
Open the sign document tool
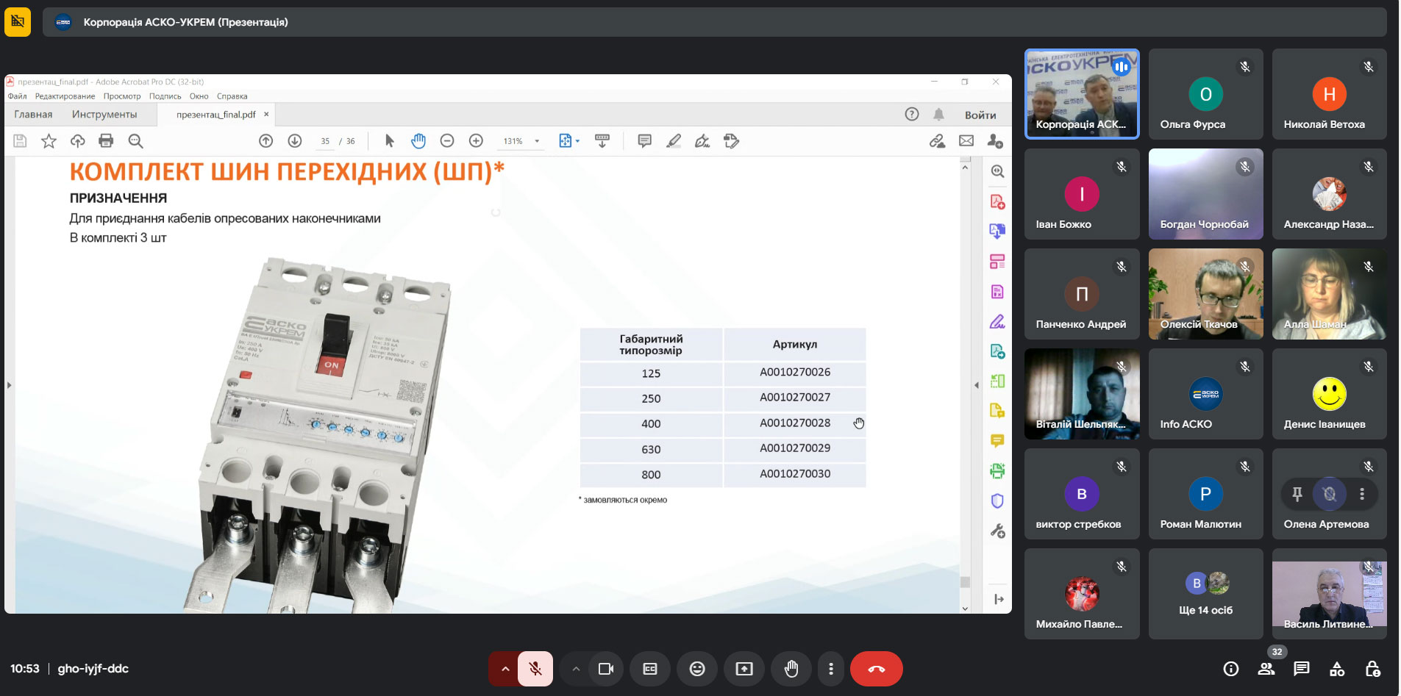pos(702,141)
